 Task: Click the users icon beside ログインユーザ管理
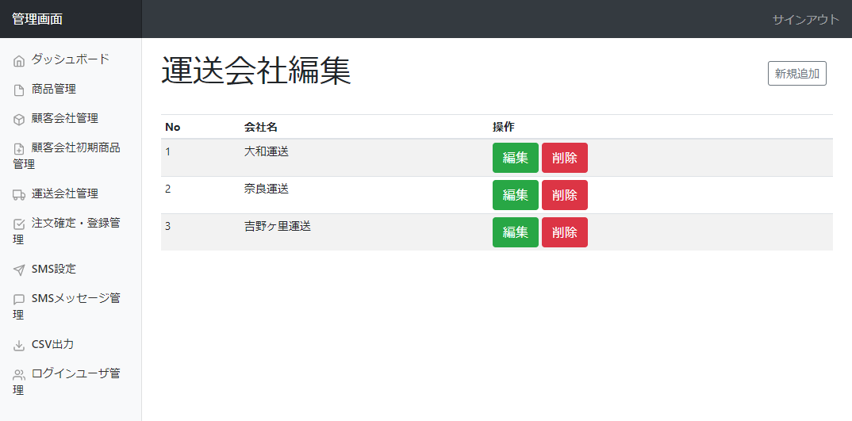(x=19, y=375)
